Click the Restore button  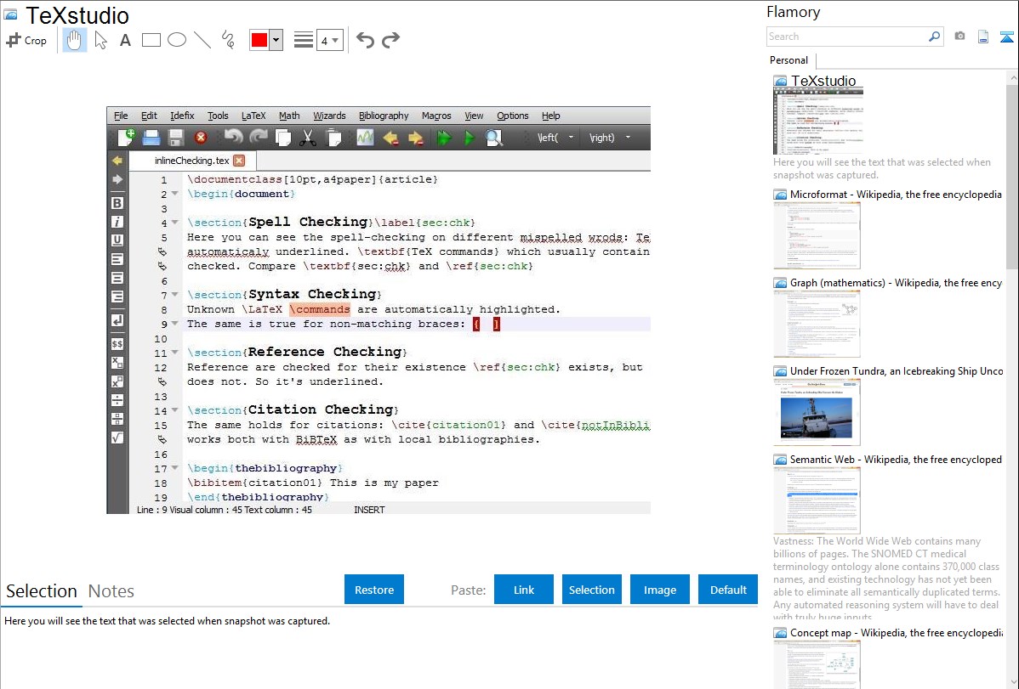[x=374, y=590]
